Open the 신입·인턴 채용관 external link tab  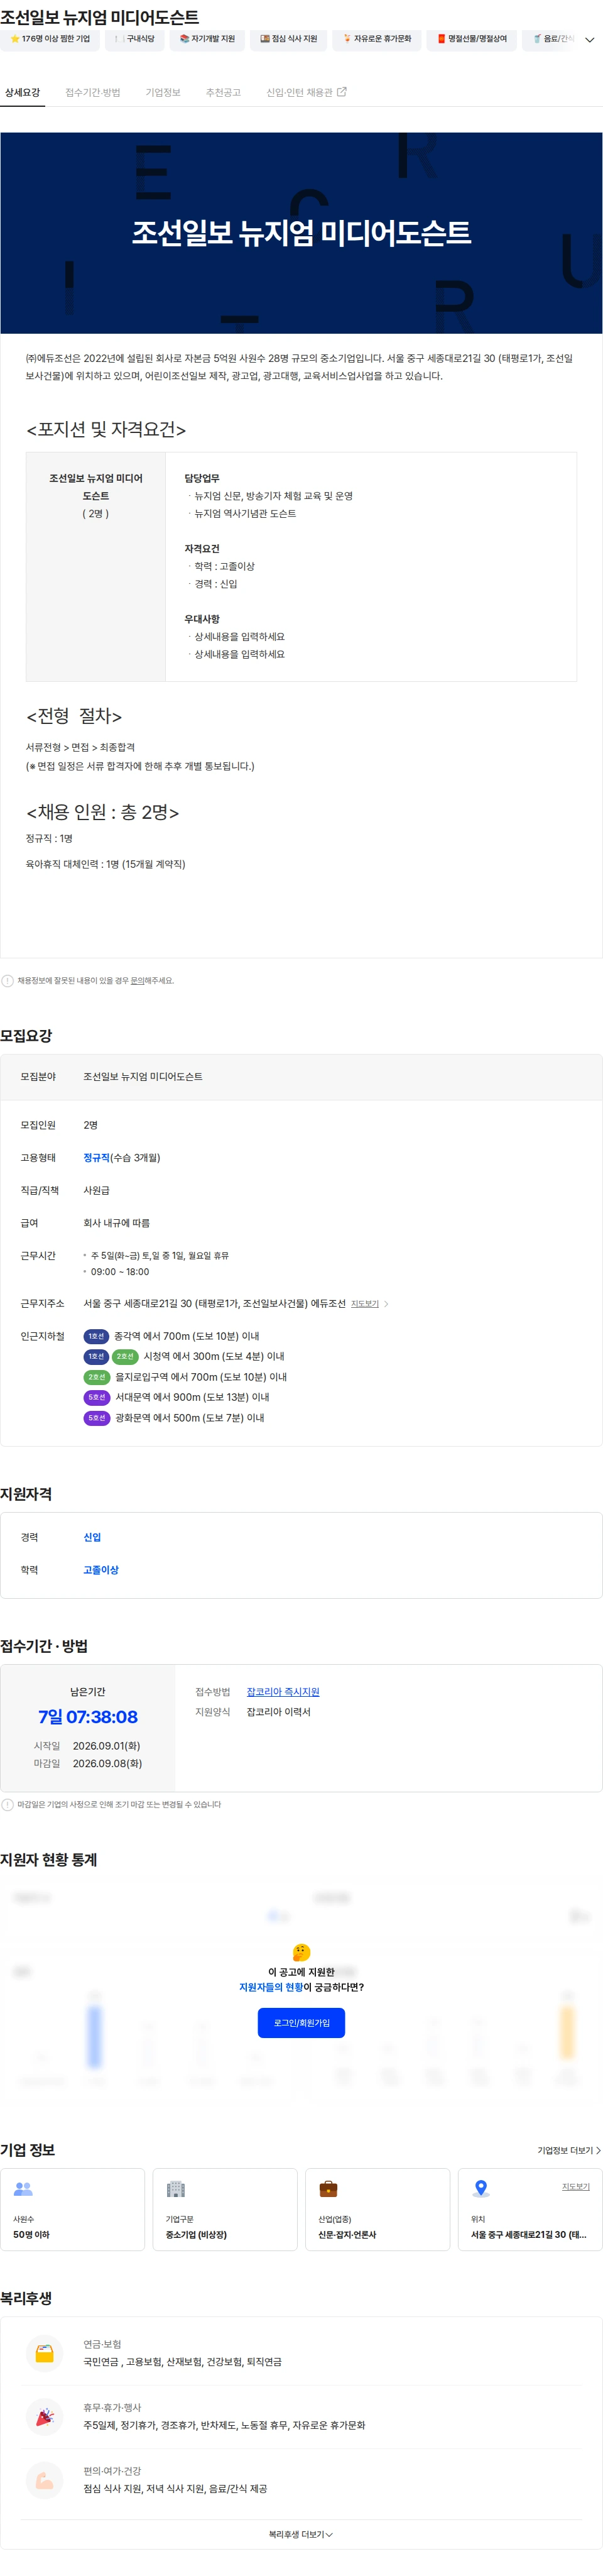[x=306, y=92]
